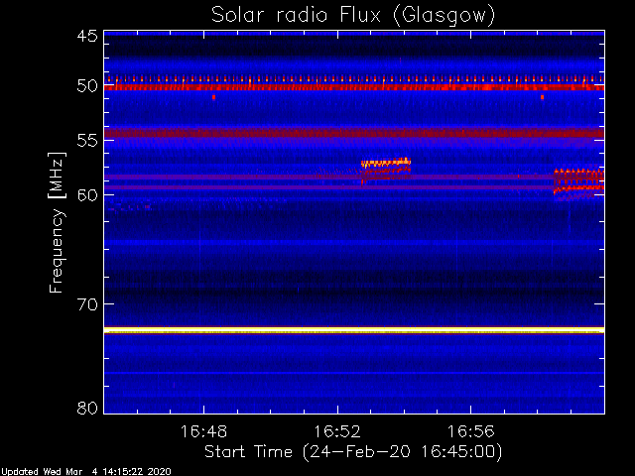
Task: Click the frequency tick label "55"
Action: [87, 141]
